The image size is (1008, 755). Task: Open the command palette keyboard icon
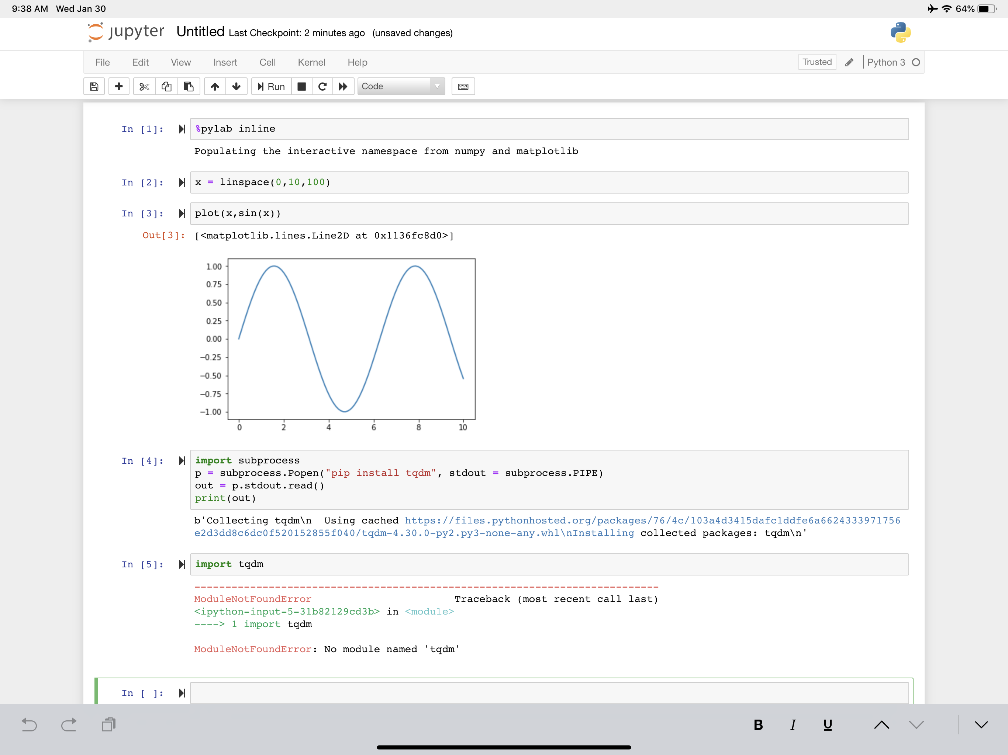(463, 87)
